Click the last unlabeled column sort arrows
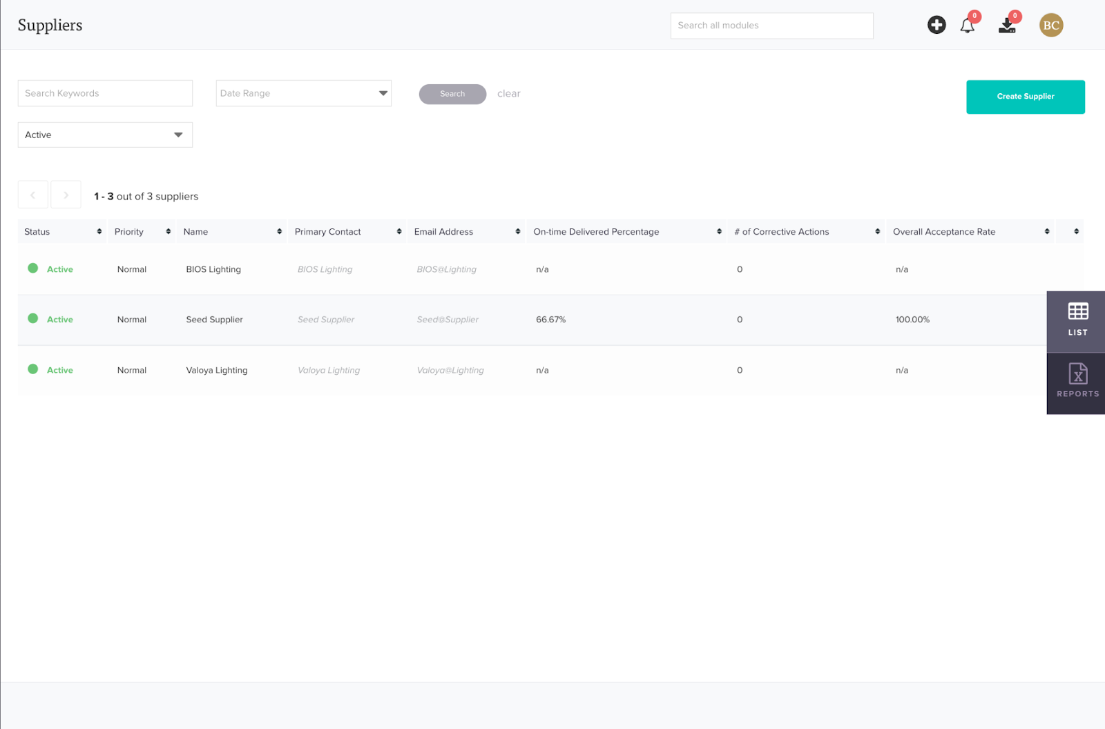Image resolution: width=1105 pixels, height=729 pixels. [1076, 231]
